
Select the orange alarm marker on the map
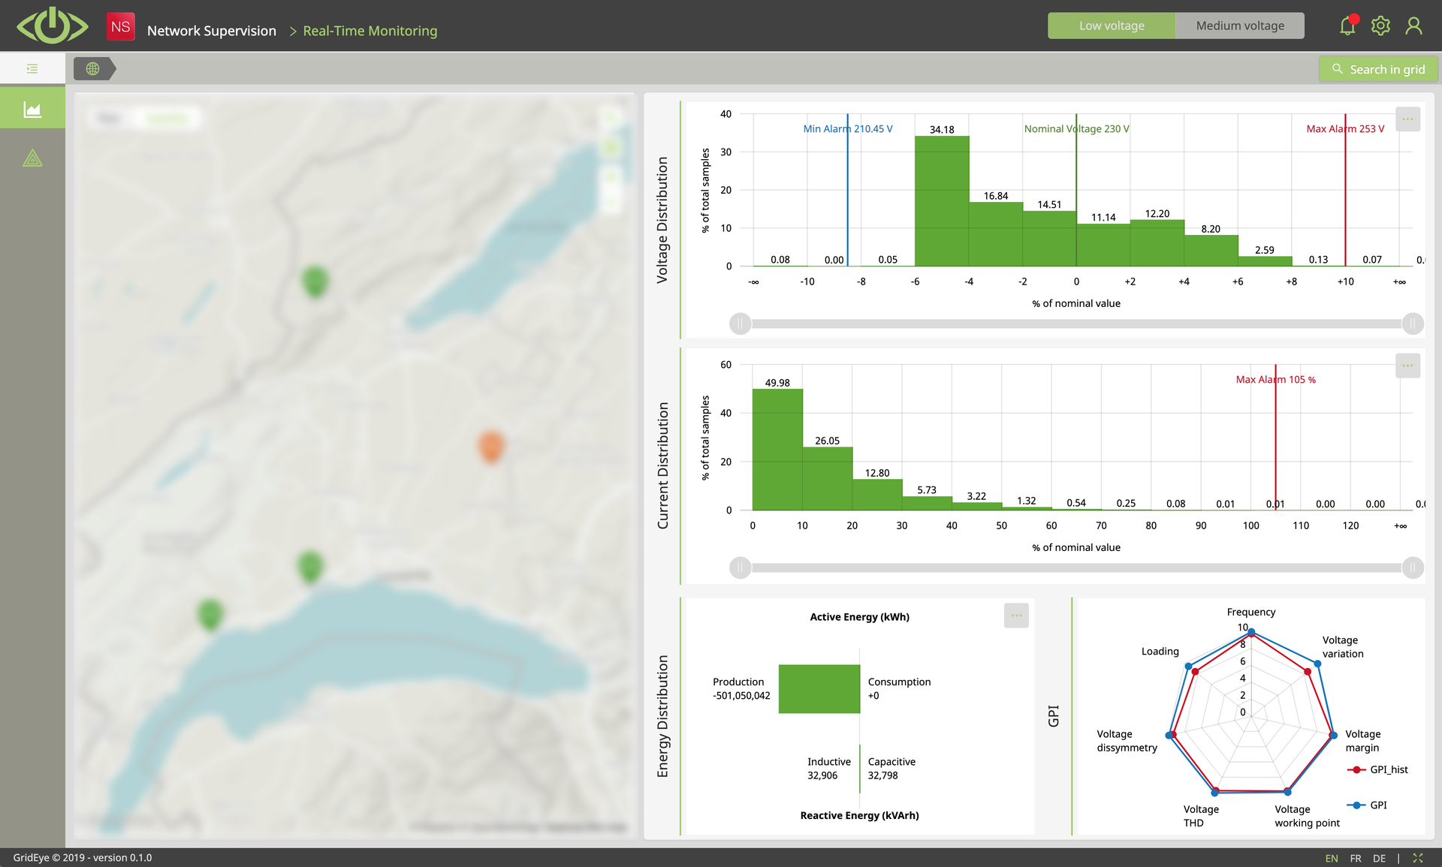491,445
